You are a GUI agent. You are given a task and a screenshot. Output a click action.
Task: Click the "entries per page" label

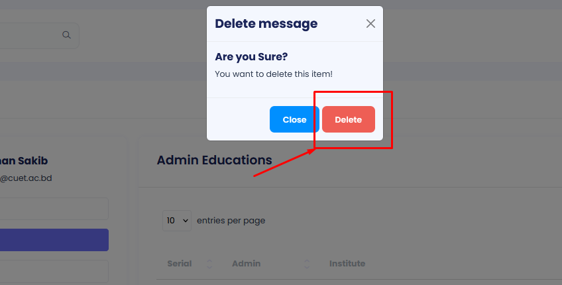pos(231,221)
